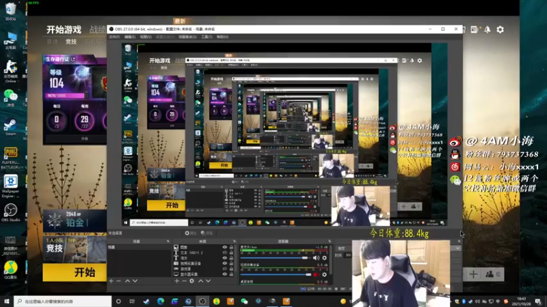Select the 视频采集设备 source row
This screenshot has height=307, width=547.
click(203, 263)
